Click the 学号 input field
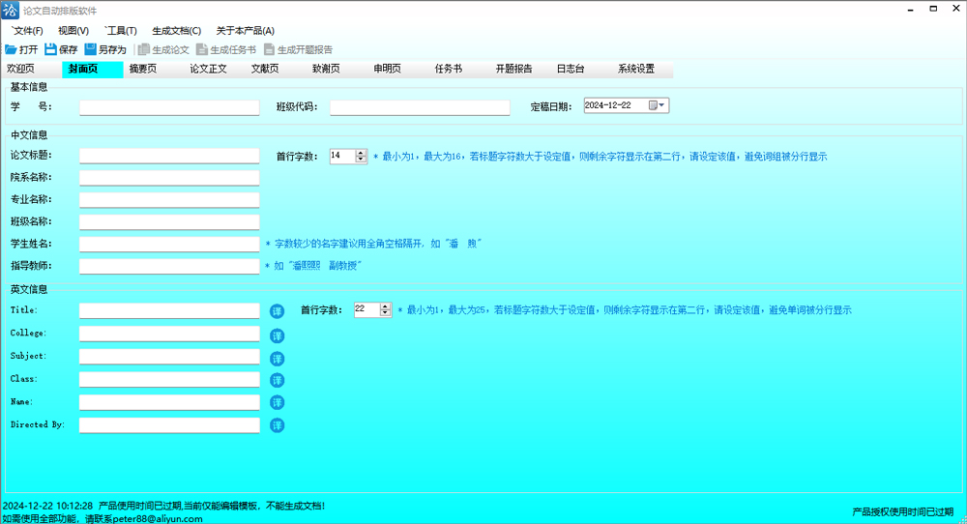The height and width of the screenshot is (524, 967). [x=169, y=107]
